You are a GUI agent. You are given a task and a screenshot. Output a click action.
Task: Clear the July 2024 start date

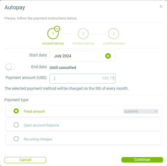point(108,56)
